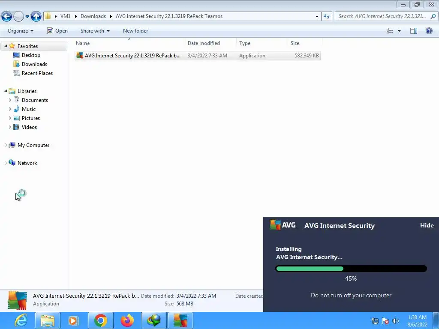Select Network in navigation pane
This screenshot has height=329, width=439.
27,163
